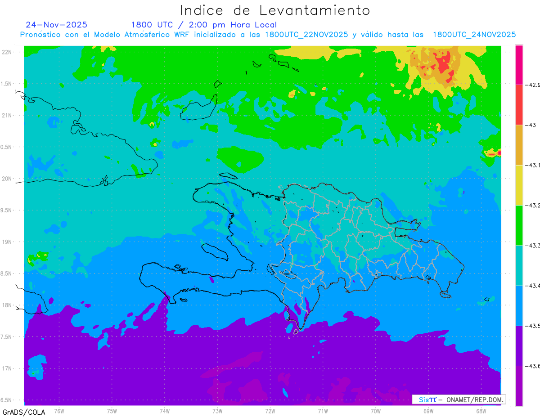540x417 pixels.
Task: Click the violet swatch at the scale bottom
Action: (x=519, y=386)
